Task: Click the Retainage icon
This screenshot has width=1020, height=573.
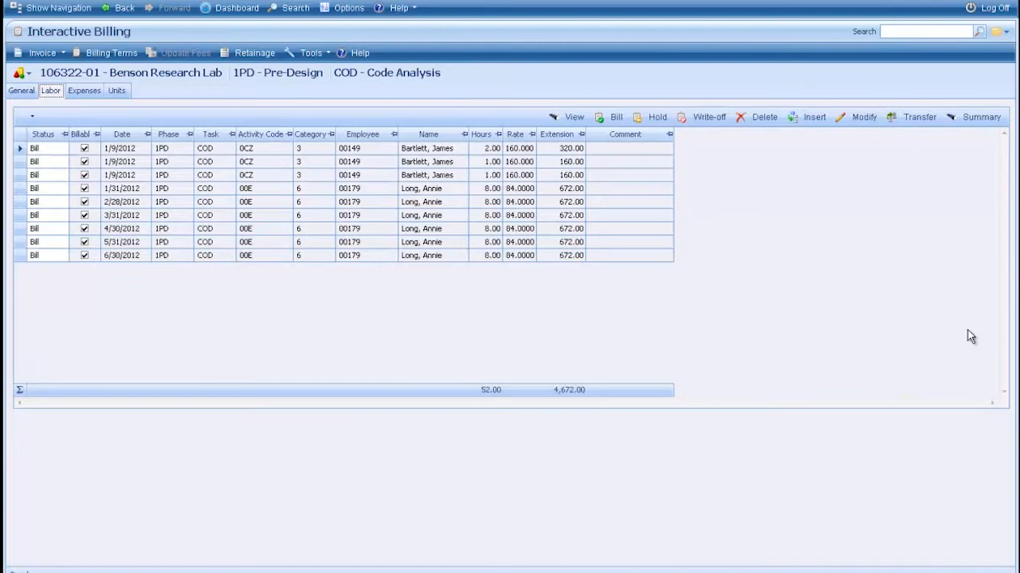Action: coord(225,53)
